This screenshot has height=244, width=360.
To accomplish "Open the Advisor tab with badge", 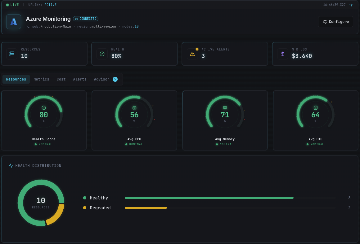I will point(106,79).
